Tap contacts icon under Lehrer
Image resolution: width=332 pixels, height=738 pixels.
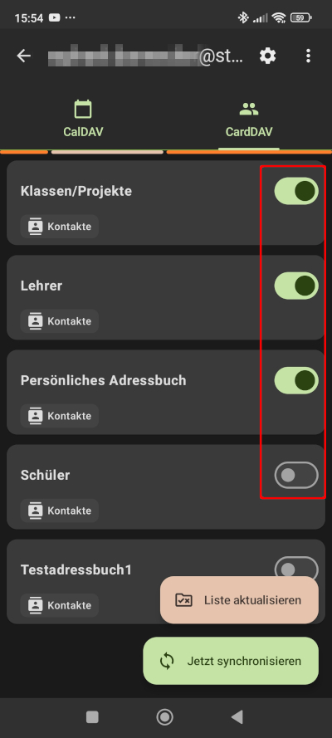pos(35,321)
